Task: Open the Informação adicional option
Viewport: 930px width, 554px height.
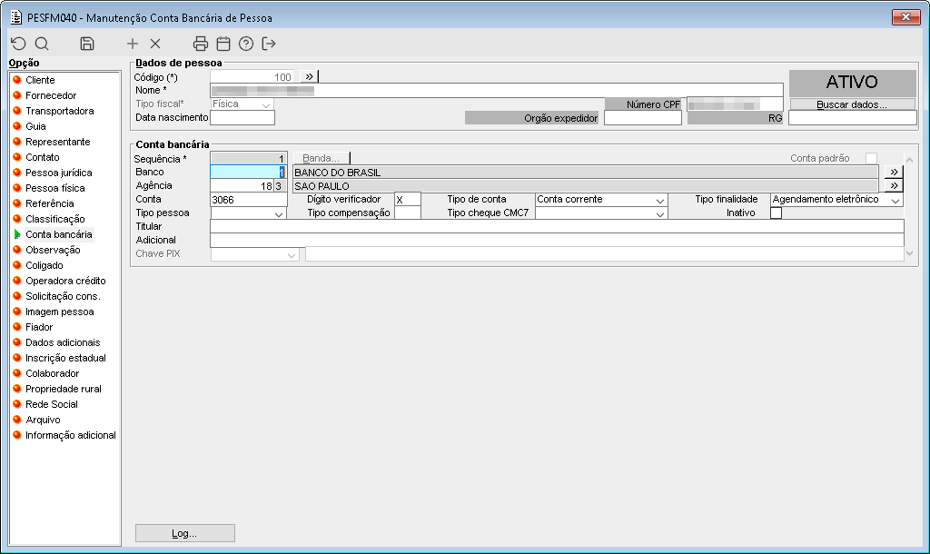Action: tap(71, 435)
